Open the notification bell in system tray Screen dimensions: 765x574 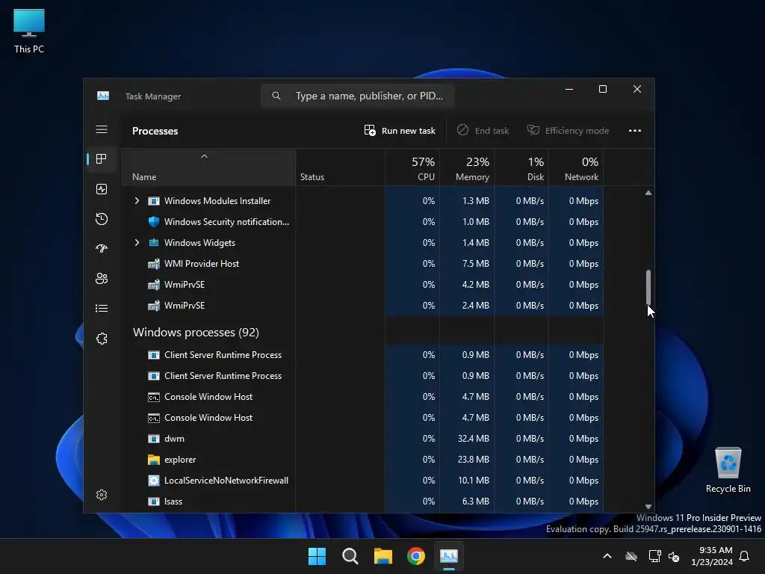tap(744, 556)
